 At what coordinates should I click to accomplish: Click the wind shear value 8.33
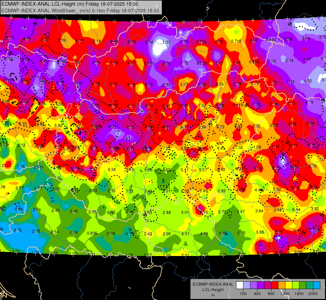[x=23, y=124]
